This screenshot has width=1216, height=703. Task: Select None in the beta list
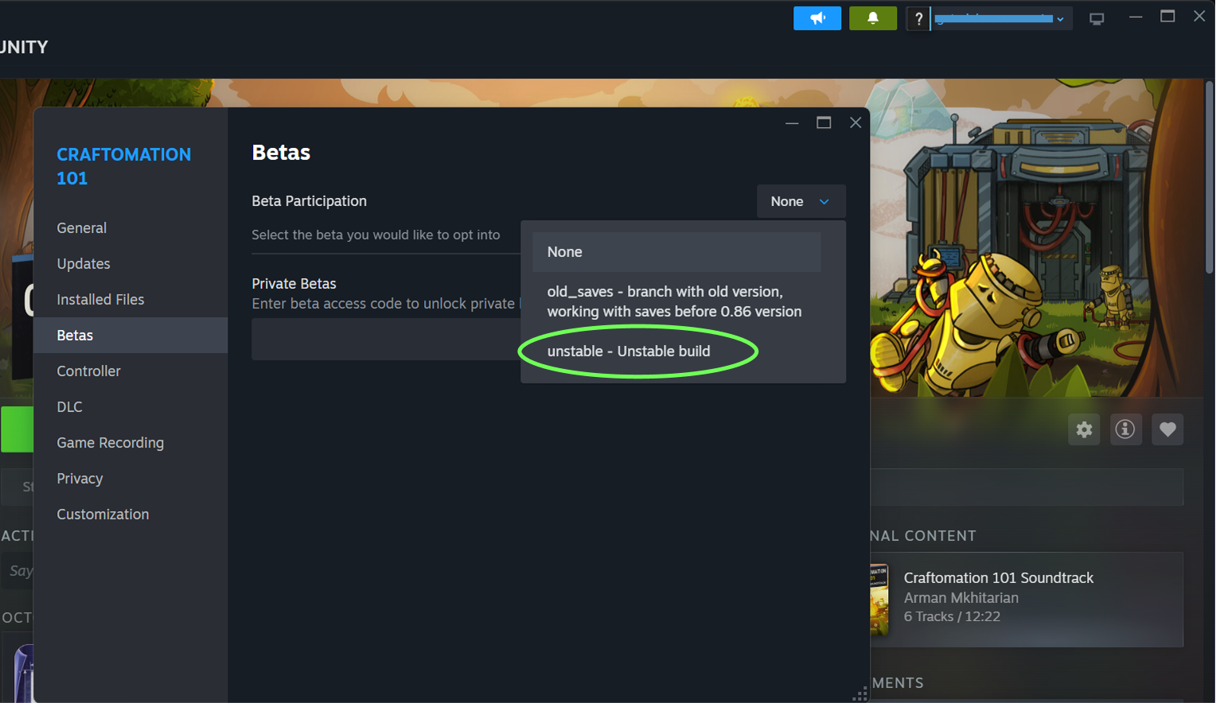click(x=676, y=252)
